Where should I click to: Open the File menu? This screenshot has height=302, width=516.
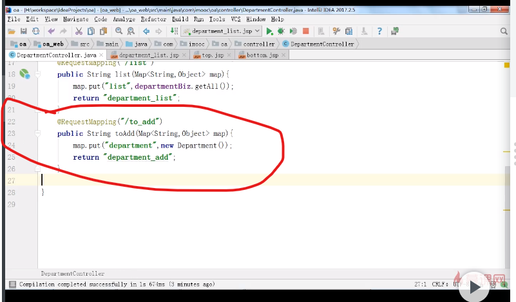[14, 19]
